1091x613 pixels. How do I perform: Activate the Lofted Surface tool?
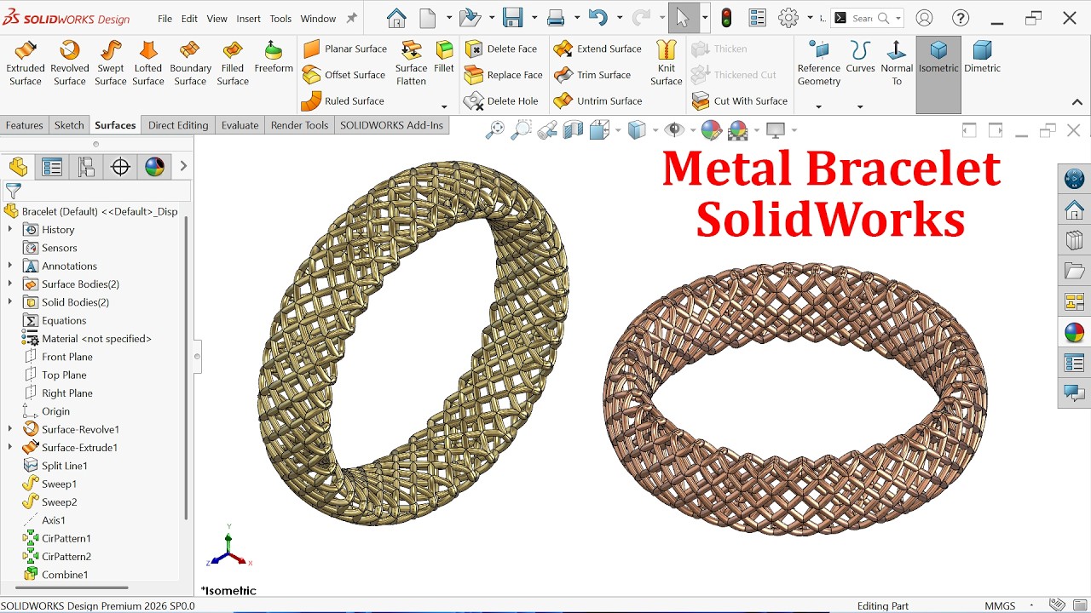(x=148, y=64)
